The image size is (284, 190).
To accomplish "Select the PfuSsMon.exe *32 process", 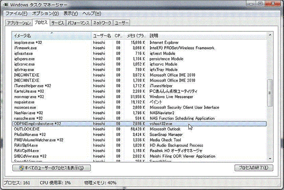I will coord(139,135).
